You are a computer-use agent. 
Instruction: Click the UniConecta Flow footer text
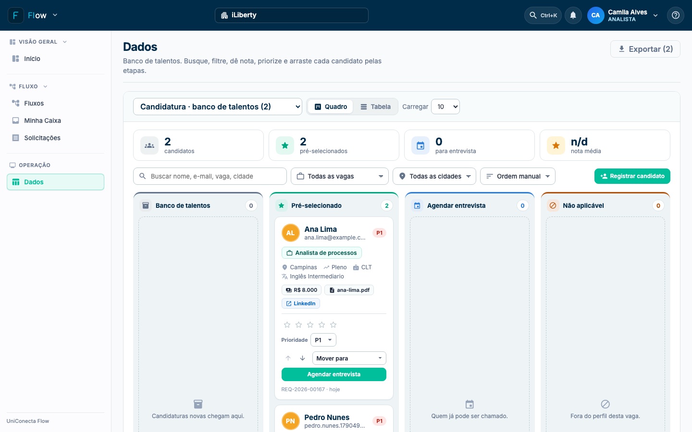pyautogui.click(x=28, y=421)
